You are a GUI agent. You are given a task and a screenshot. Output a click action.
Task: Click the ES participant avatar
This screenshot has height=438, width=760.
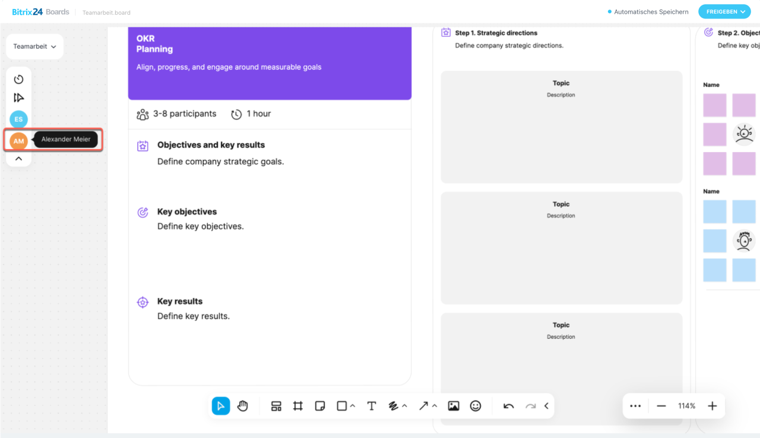pyautogui.click(x=19, y=119)
